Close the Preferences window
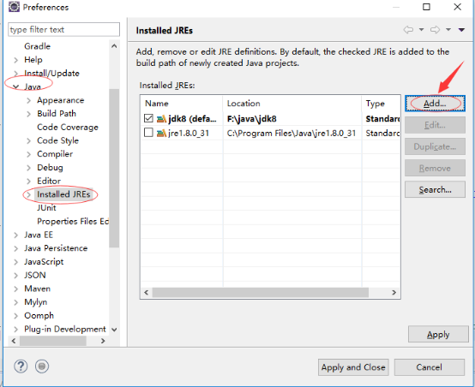This screenshot has width=475, height=387. (x=458, y=7)
